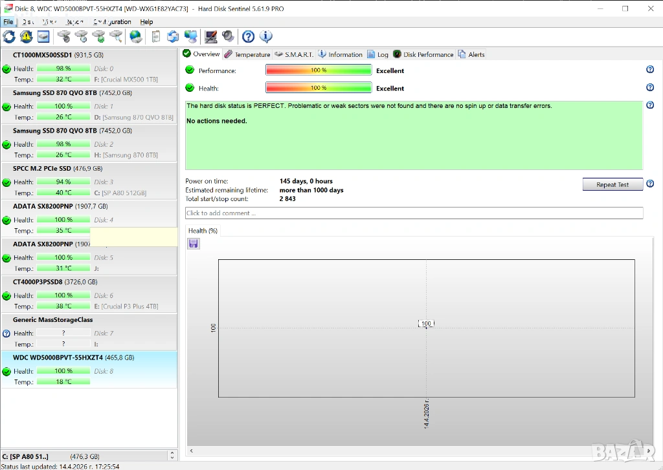Open the File menu
This screenshot has width=663, height=470.
[x=8, y=22]
